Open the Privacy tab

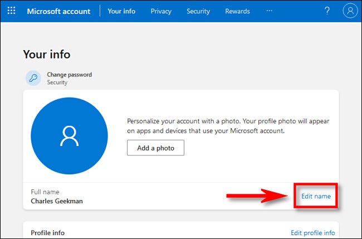(161, 11)
